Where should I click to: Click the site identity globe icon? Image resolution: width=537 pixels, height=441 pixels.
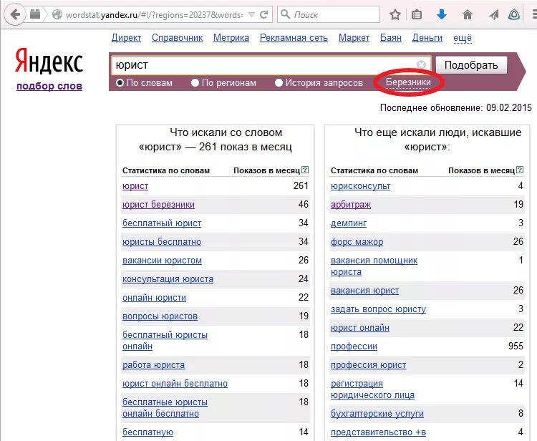click(x=57, y=15)
